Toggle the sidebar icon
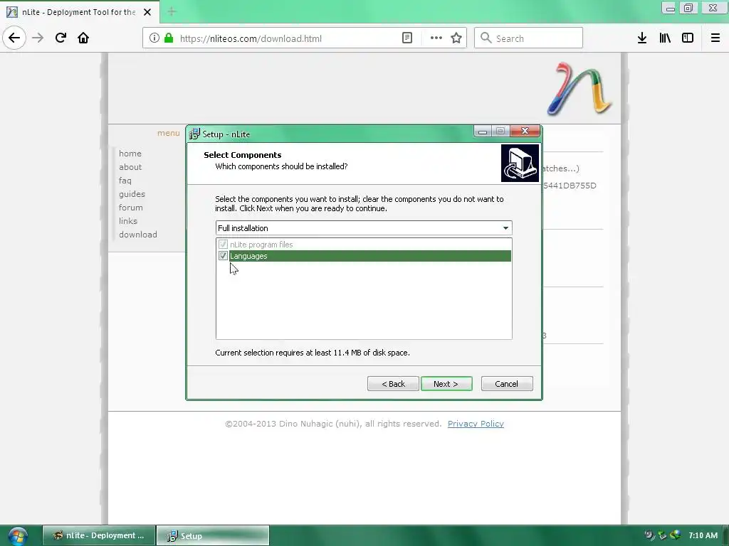 point(688,38)
